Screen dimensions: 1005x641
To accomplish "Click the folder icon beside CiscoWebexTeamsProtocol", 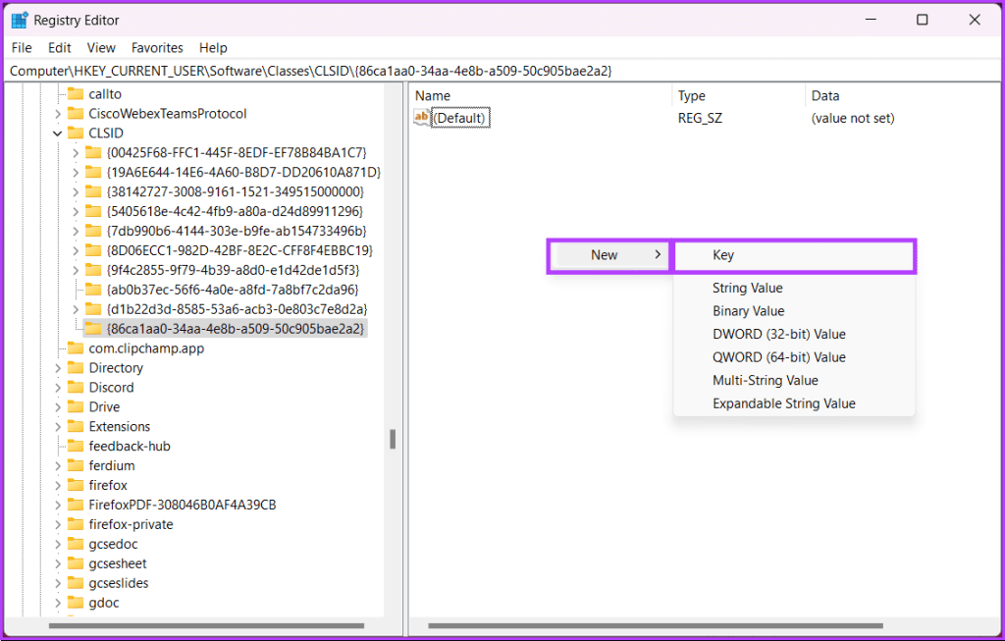I will click(76, 114).
